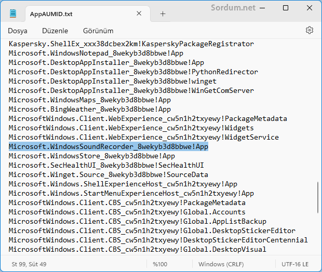Click the CBS Global.Accounts line
The width and height of the screenshot is (322, 272).
[127, 212]
